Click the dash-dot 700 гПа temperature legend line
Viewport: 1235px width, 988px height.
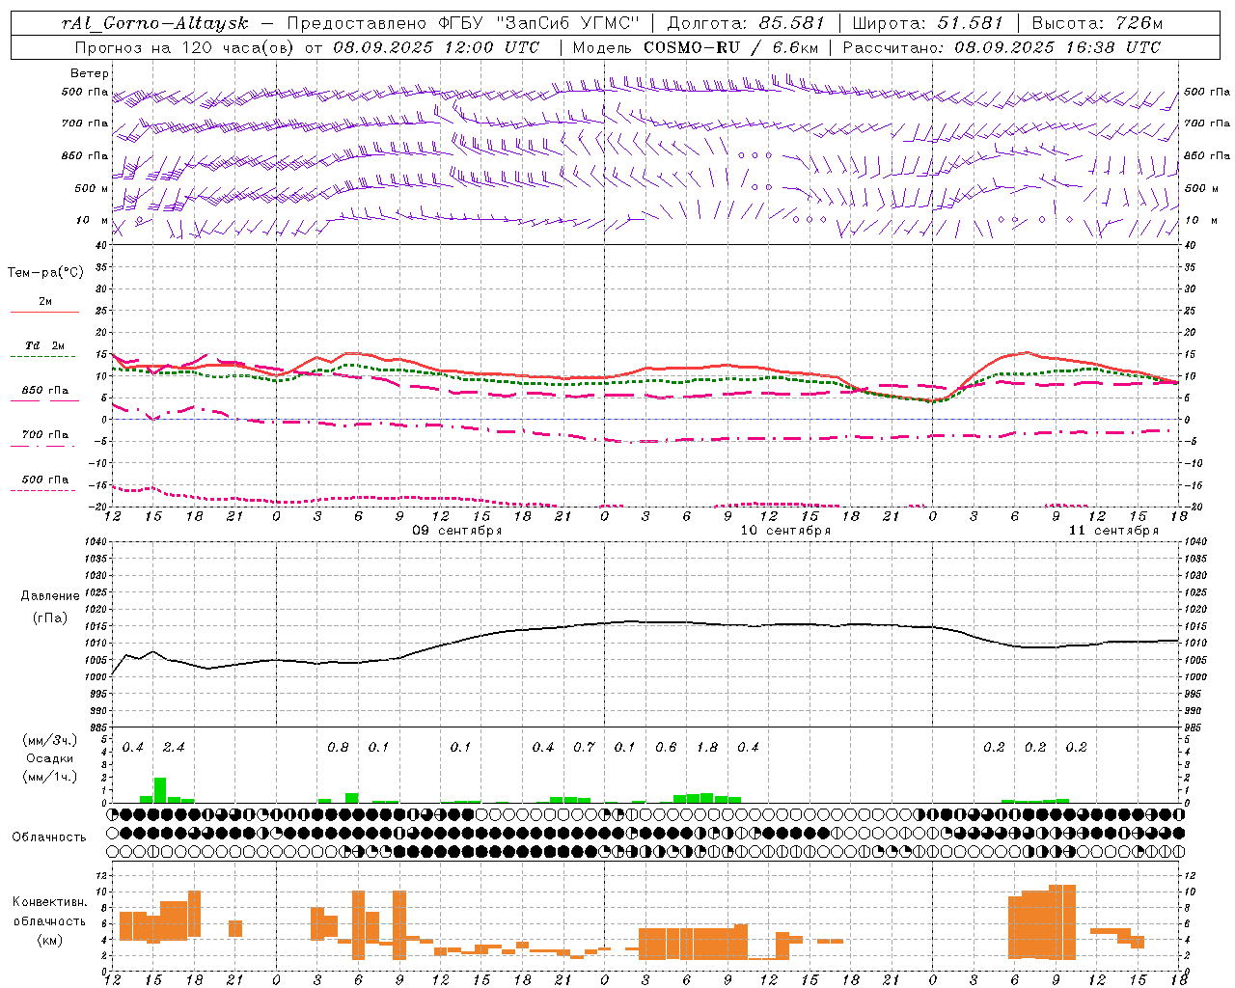[x=42, y=447]
